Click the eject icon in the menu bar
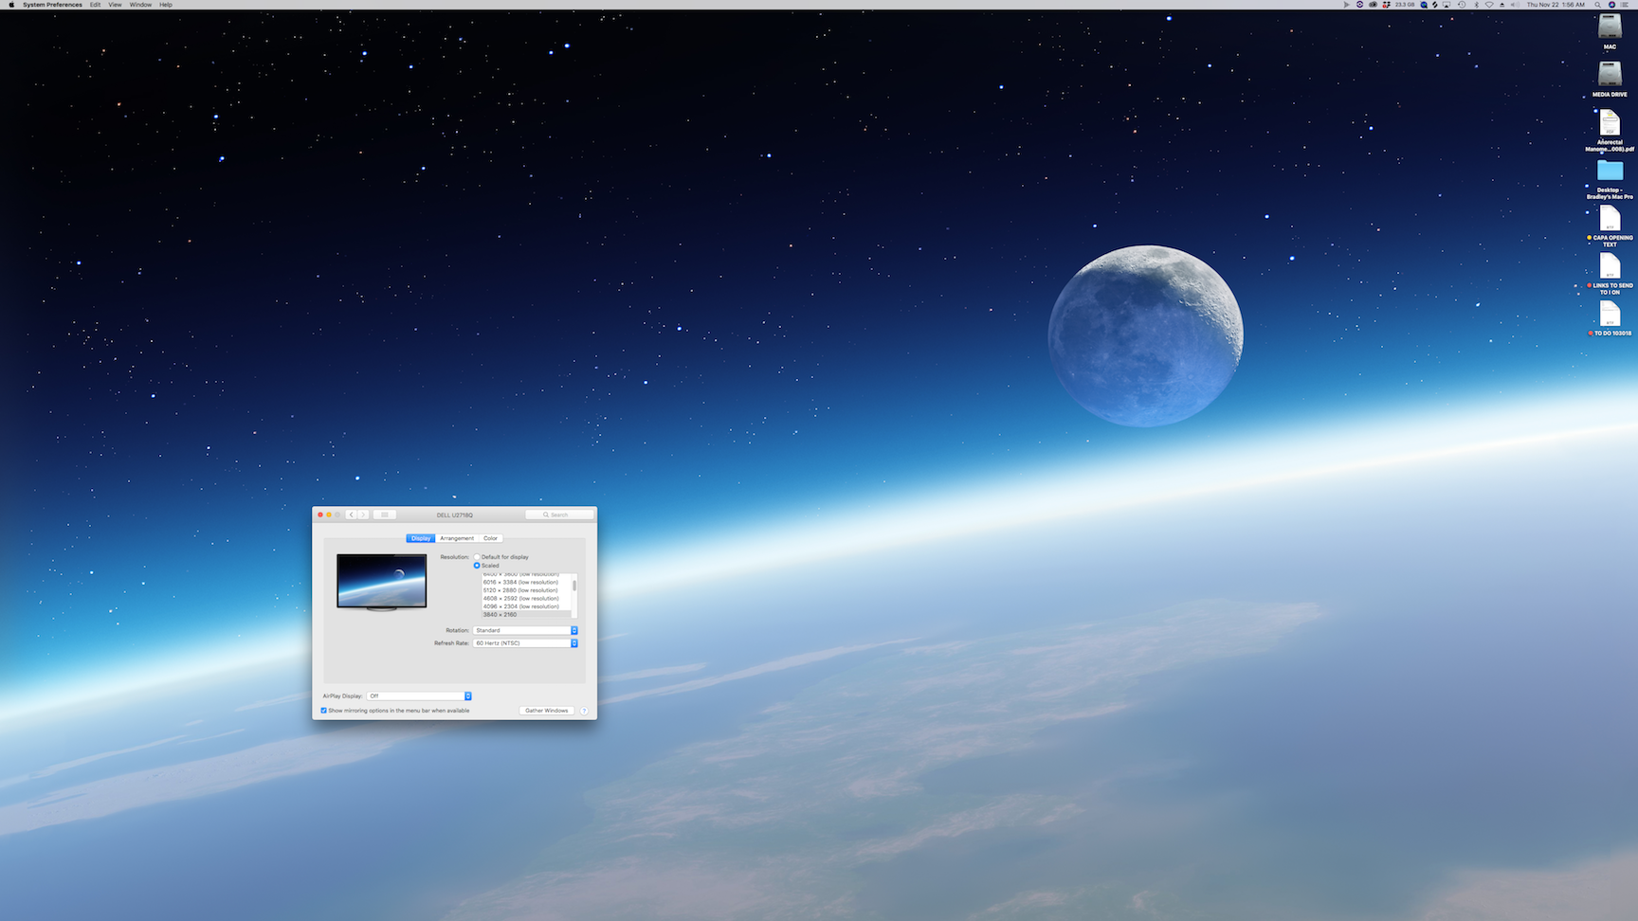Image resolution: width=1638 pixels, height=921 pixels. (x=1501, y=5)
